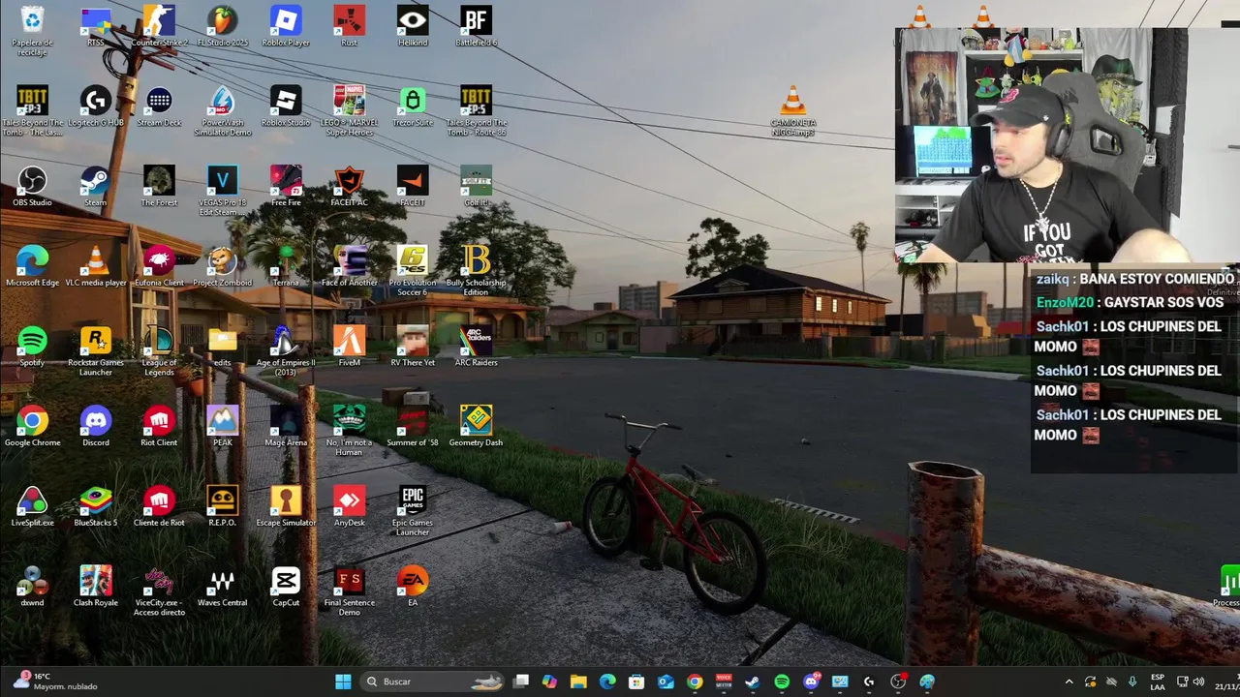The height and width of the screenshot is (697, 1240).
Task: Open Google Chrome desktop icon
Action: click(32, 428)
